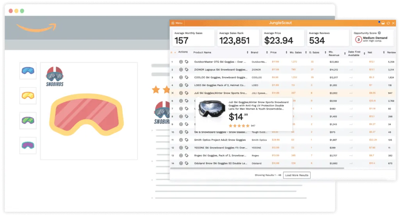Click the tag icon on row 9

(187, 124)
